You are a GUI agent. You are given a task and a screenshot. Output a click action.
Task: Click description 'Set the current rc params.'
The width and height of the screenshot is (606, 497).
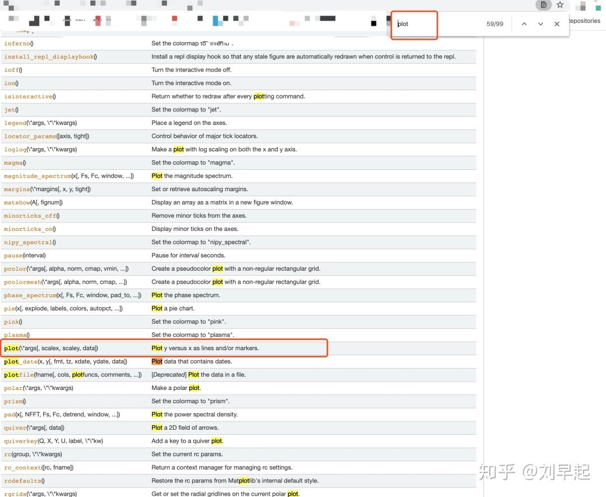[187, 454]
